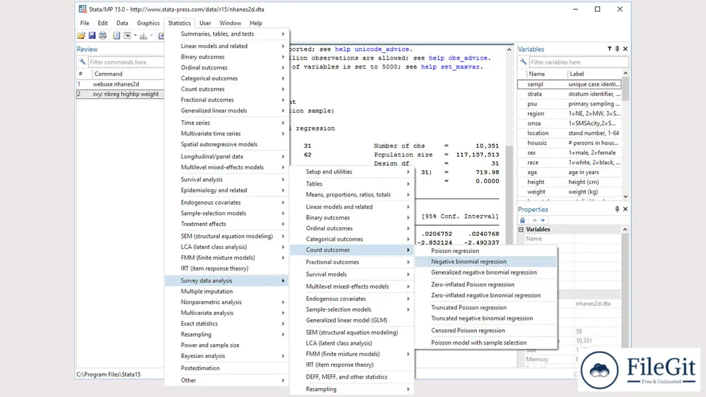Open the User menu
Image resolution: width=706 pixels, height=397 pixels.
tap(205, 23)
